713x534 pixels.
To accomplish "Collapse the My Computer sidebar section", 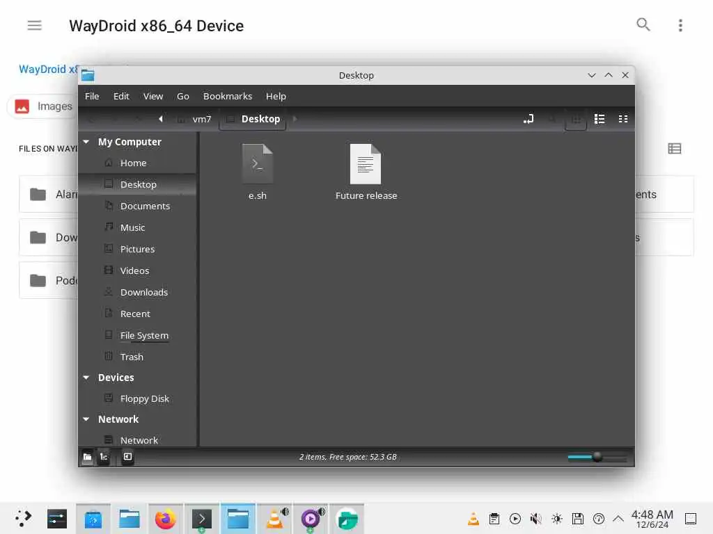I will pos(86,142).
